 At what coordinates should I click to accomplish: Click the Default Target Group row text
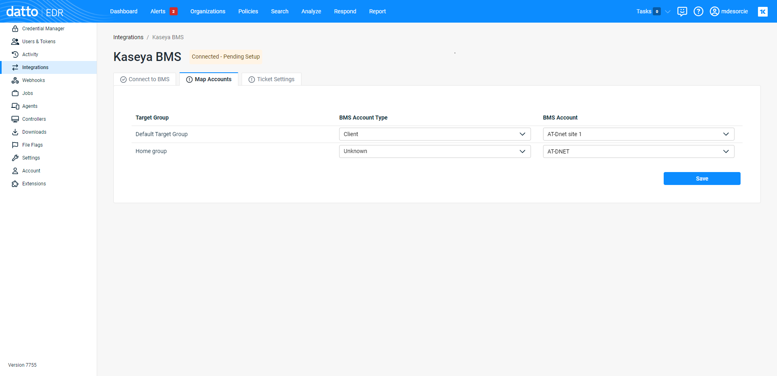point(161,134)
